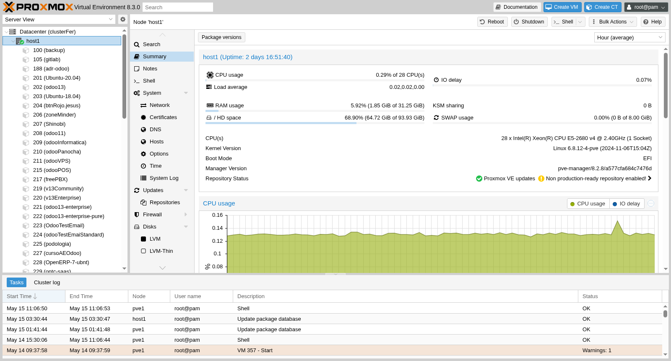Select the VM 357 - Start task row
This screenshot has width=671, height=361.
pos(332,351)
